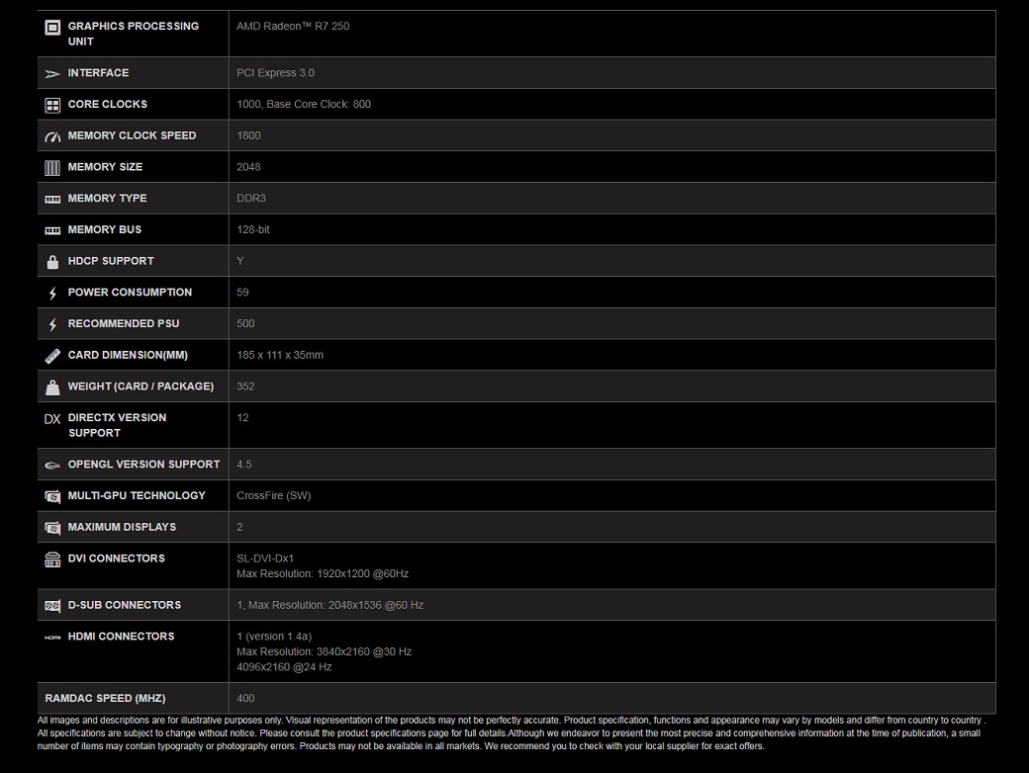The height and width of the screenshot is (773, 1029).
Task: Select the 'SL-DVI-Dx1' connector value
Action: (265, 558)
